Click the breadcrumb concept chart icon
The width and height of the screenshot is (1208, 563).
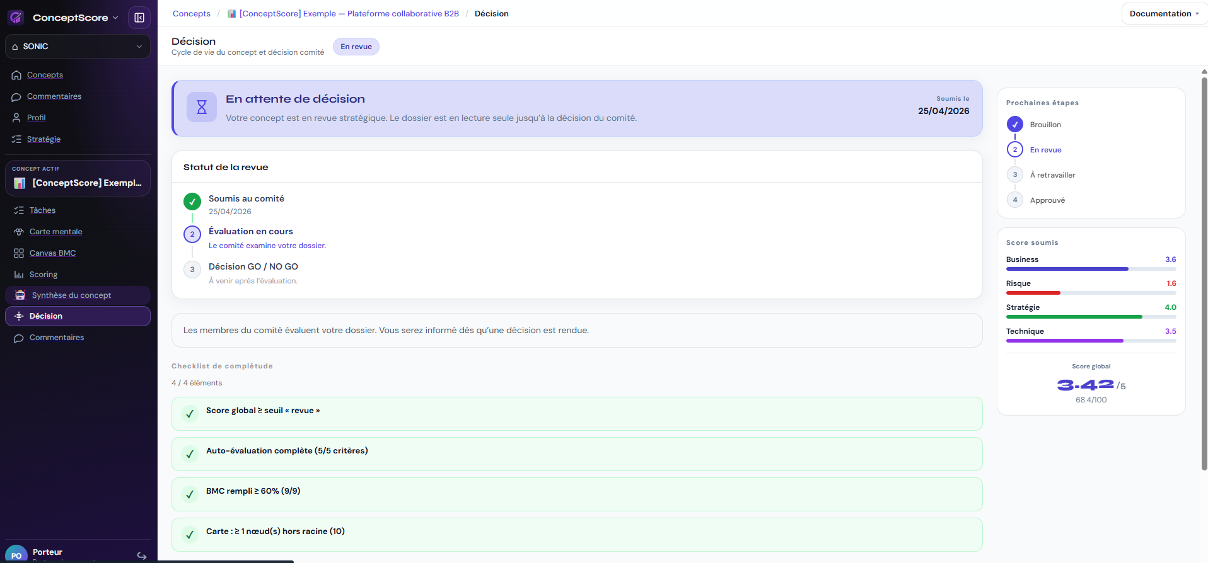tap(231, 14)
